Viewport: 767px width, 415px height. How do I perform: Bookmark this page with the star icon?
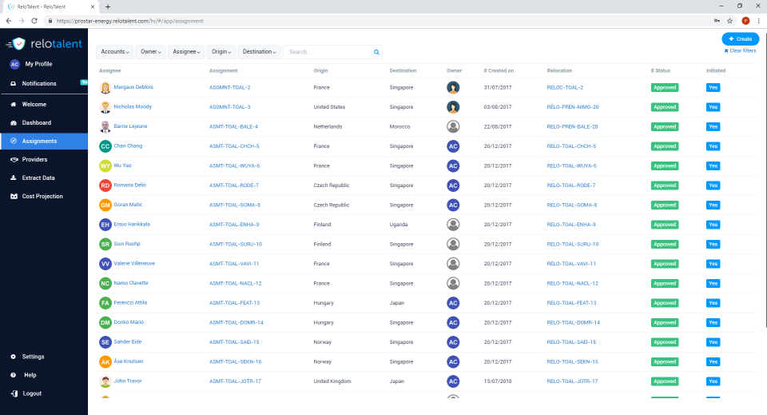[x=729, y=21]
